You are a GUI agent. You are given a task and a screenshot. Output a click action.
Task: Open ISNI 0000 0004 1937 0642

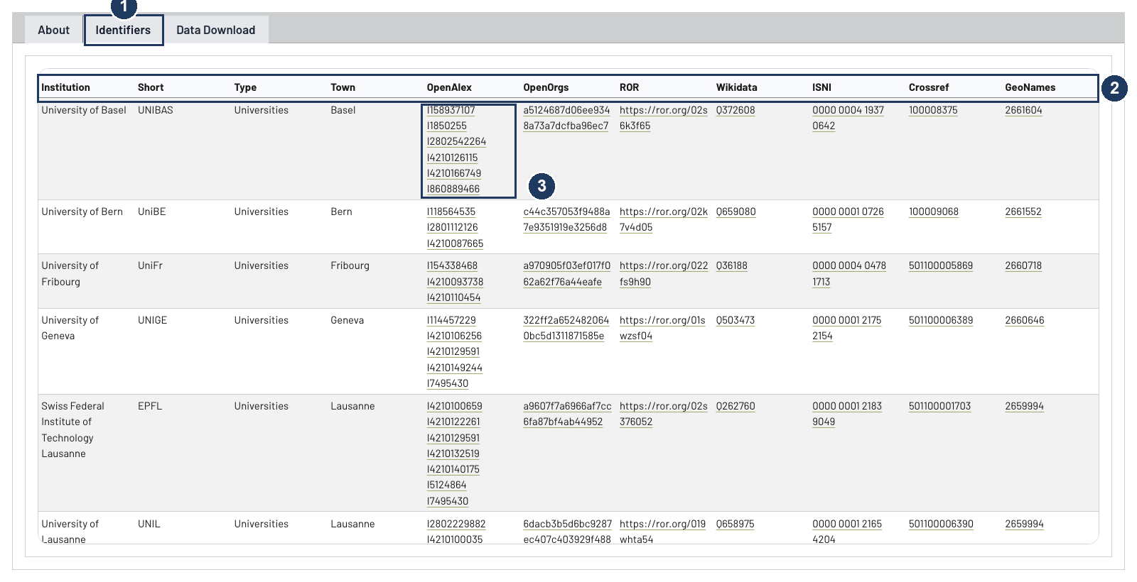pyautogui.click(x=848, y=118)
